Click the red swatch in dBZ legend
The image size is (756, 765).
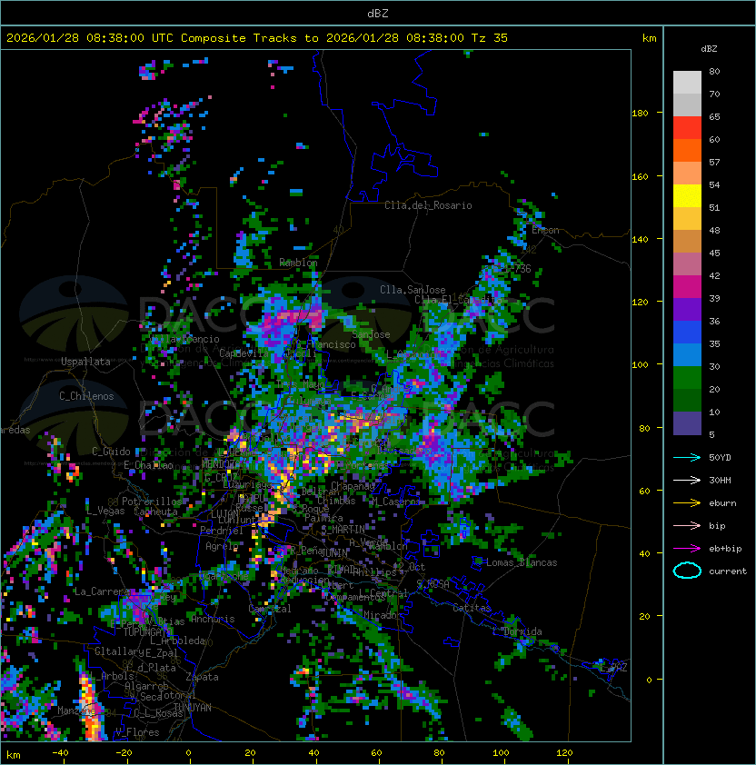pyautogui.click(x=687, y=127)
